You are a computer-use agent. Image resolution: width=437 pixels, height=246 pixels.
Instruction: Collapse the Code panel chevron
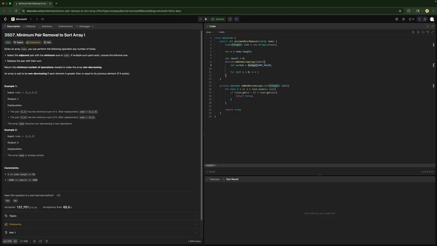click(x=433, y=26)
